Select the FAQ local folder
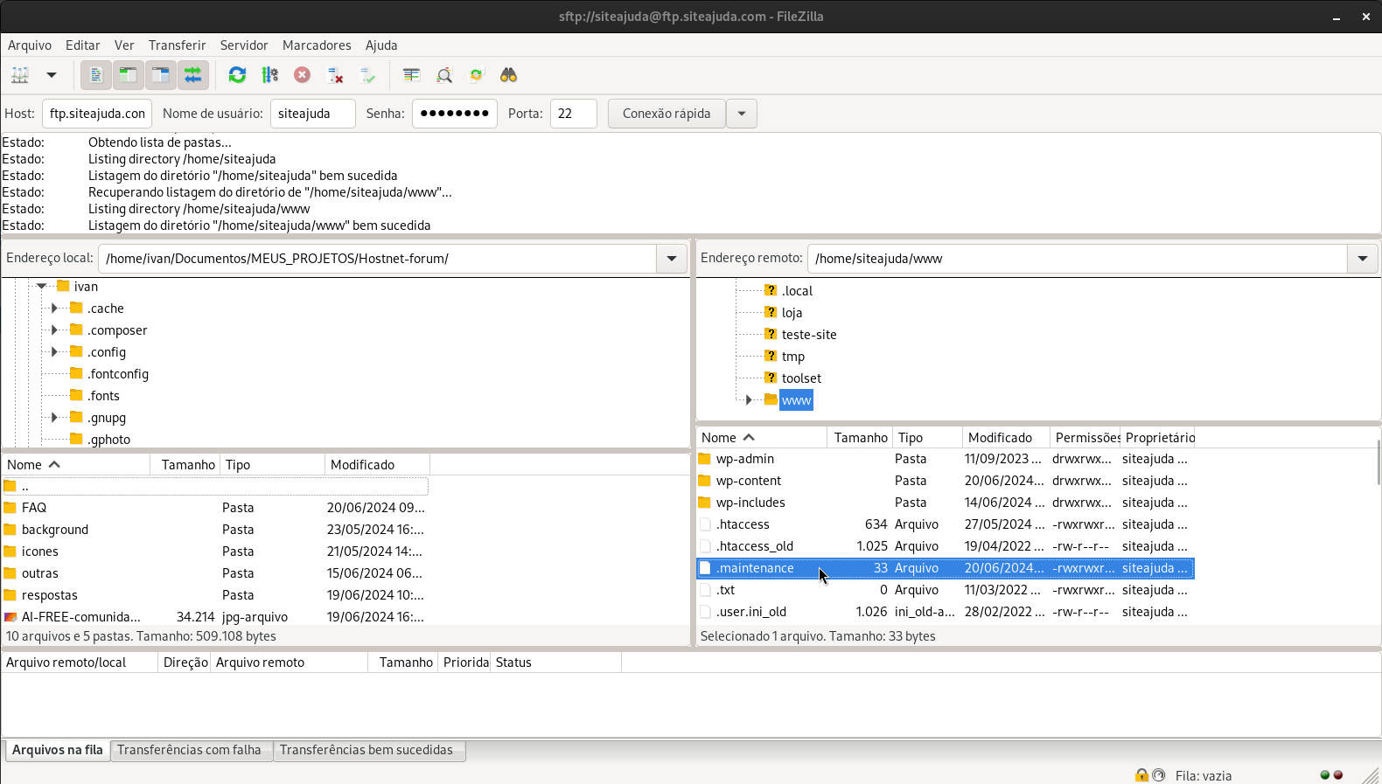The image size is (1382, 784). click(x=215, y=508)
